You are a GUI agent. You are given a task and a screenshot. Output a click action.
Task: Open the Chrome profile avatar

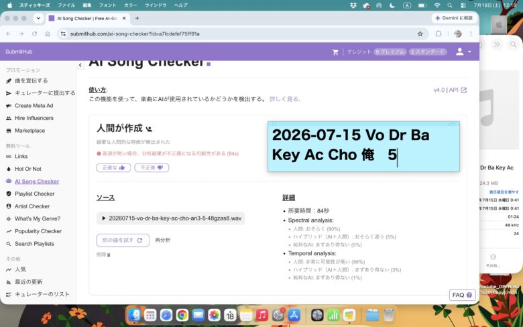tap(457, 34)
